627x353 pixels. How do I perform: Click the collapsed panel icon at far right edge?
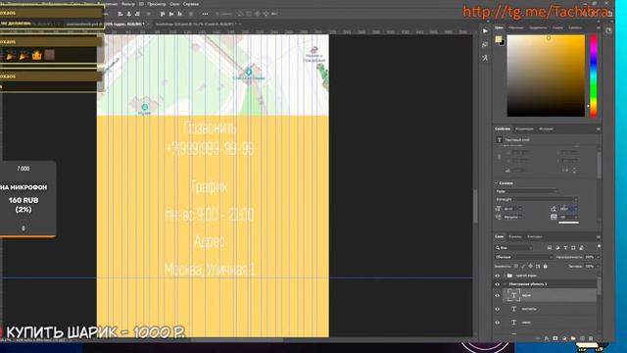tap(608, 30)
